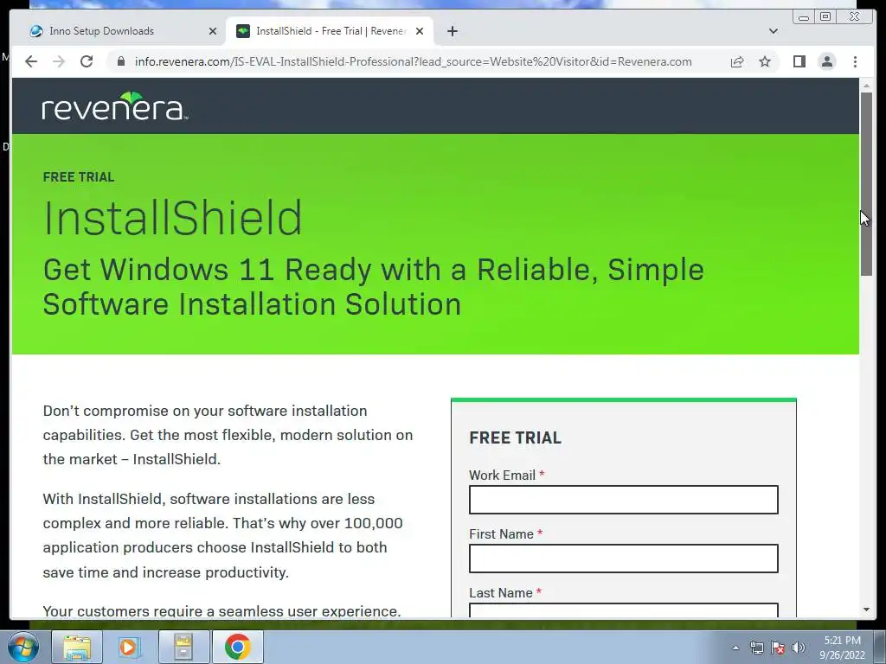
Task: Minimize the Chrome window
Action: (804, 17)
